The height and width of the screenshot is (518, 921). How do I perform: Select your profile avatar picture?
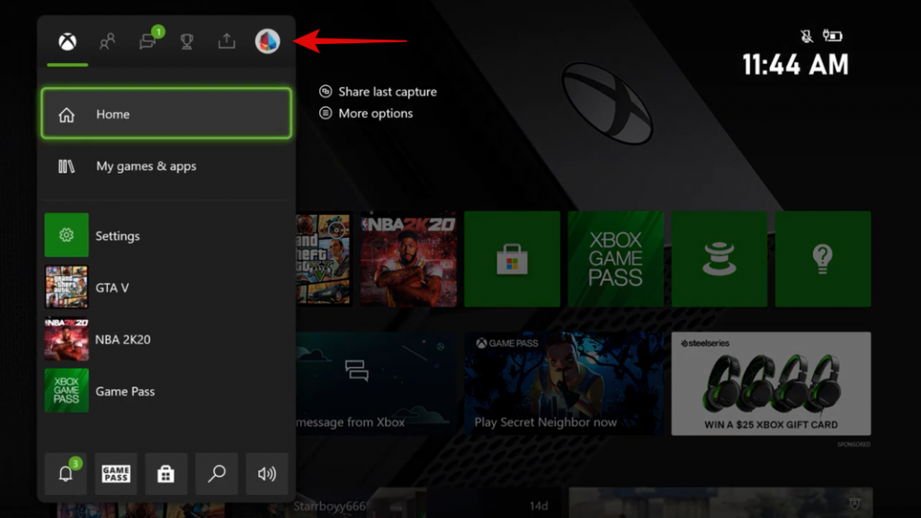266,40
